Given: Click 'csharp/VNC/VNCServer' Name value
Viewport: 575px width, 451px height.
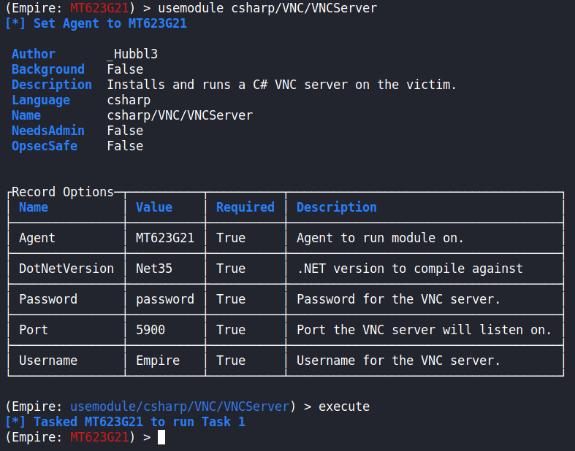Looking at the screenshot, I should coord(180,116).
